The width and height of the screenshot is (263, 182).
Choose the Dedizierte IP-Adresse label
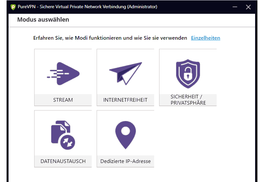(125, 161)
